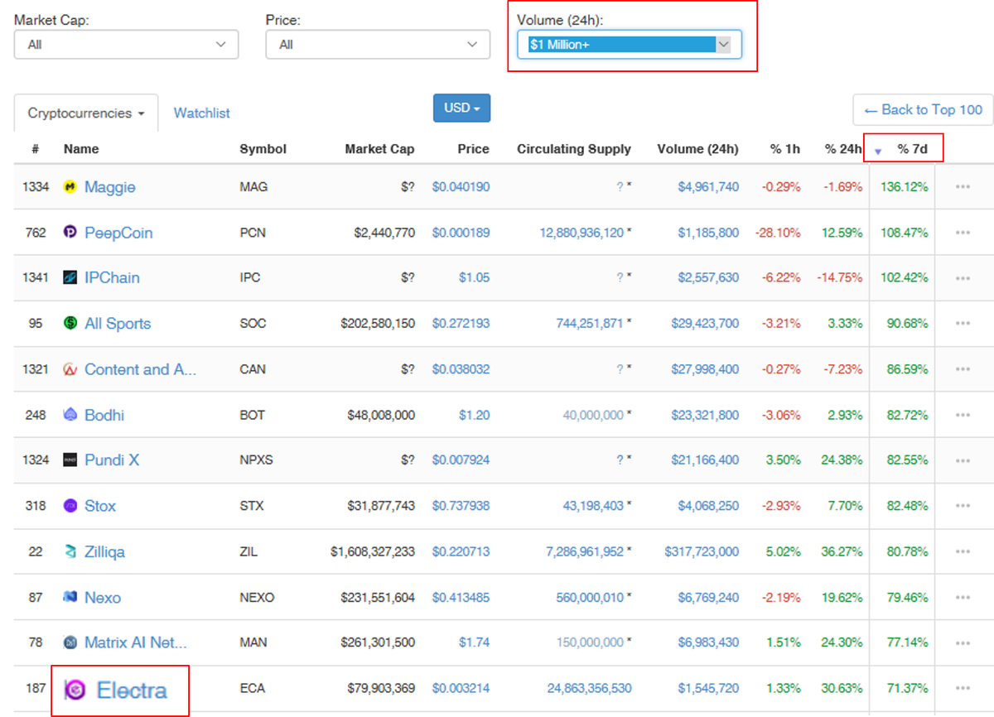Click the Matrix AI Net... coin logo icon
Image resolution: width=994 pixels, height=717 pixels.
(70, 642)
